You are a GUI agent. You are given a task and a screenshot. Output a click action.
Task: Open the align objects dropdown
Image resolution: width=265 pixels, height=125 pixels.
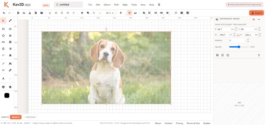tap(150, 13)
